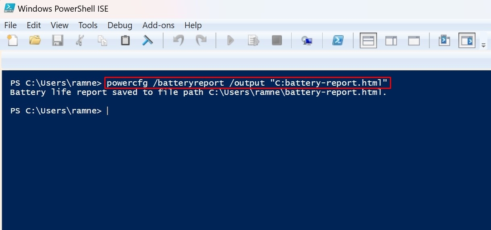The width and height of the screenshot is (491, 230).
Task: Show command window icon
Action: pos(444,40)
